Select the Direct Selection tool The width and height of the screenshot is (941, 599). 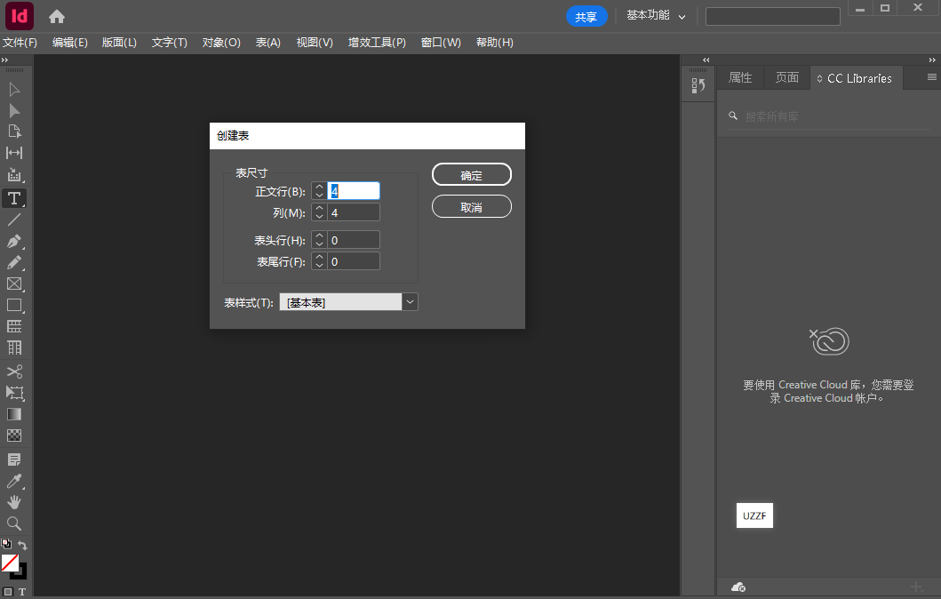click(x=14, y=111)
